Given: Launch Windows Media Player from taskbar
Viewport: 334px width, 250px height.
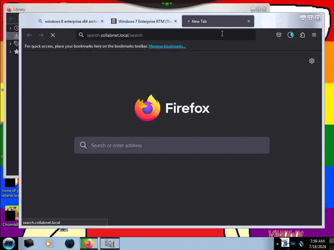Looking at the screenshot, I should [x=48, y=243].
